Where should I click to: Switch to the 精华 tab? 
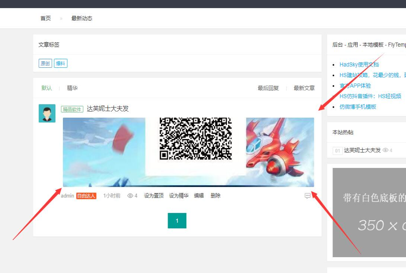click(72, 88)
